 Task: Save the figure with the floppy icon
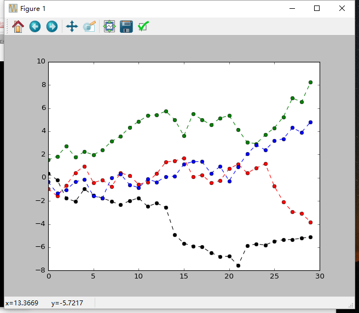click(126, 27)
